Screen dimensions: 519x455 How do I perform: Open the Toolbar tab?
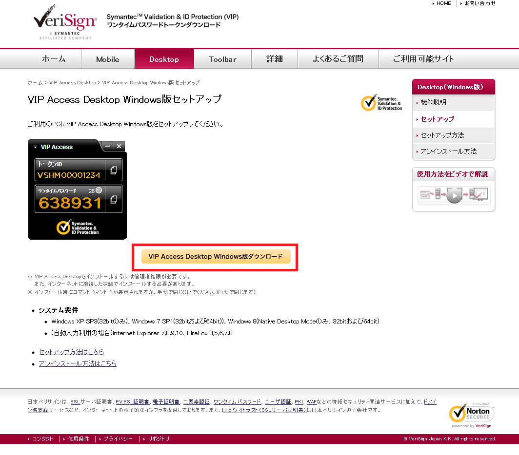pos(223,59)
